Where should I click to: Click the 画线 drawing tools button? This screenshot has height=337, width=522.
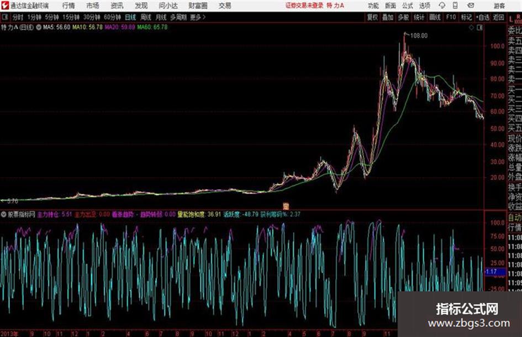(435, 17)
